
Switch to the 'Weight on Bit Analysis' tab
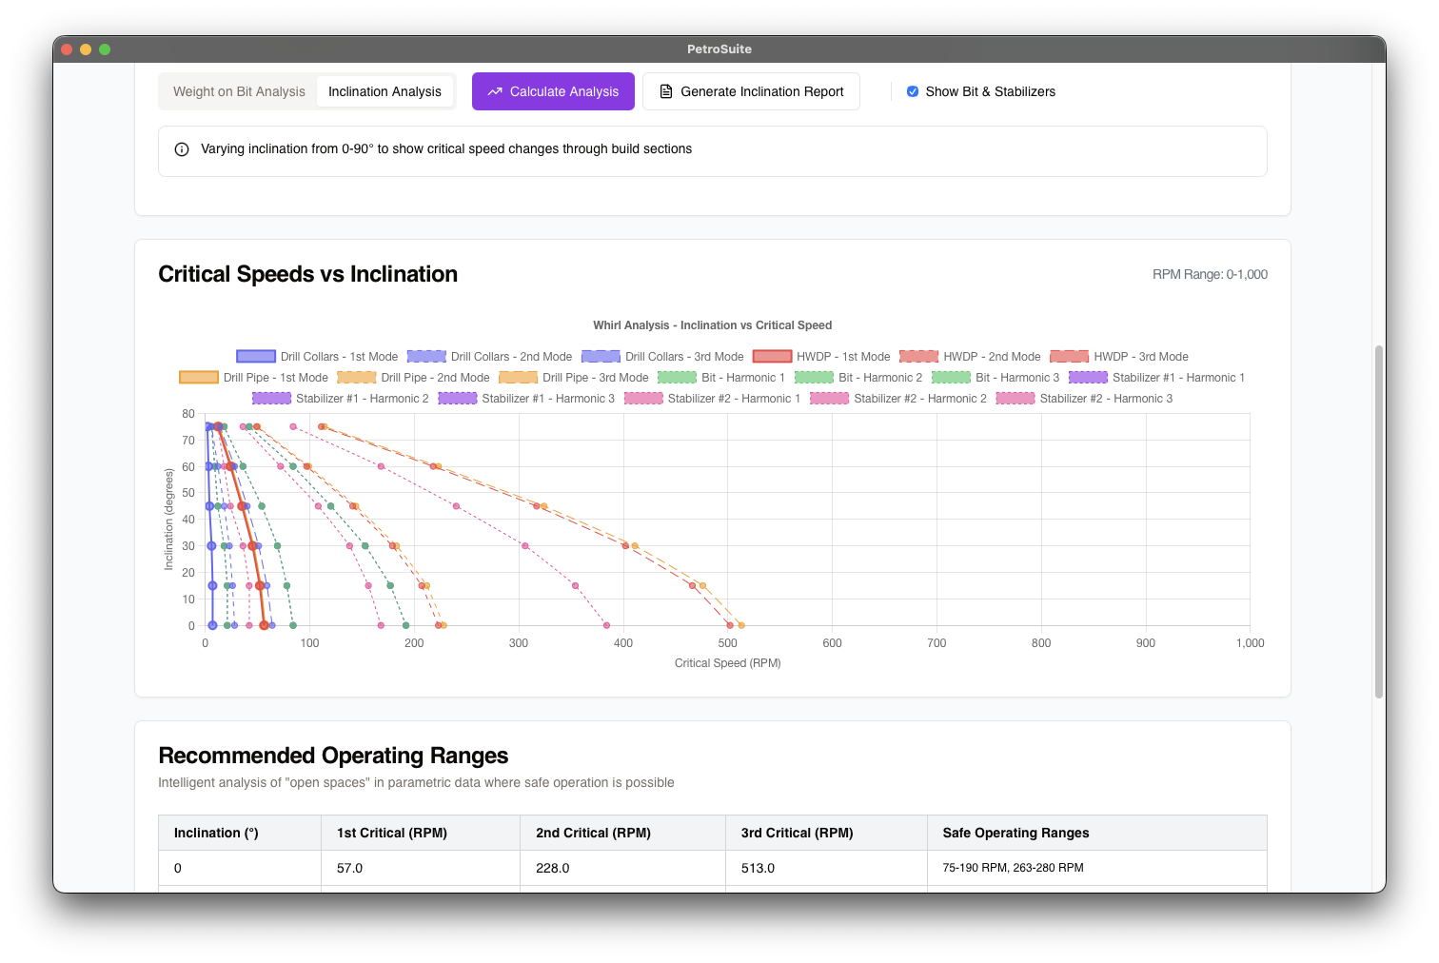pos(239,91)
